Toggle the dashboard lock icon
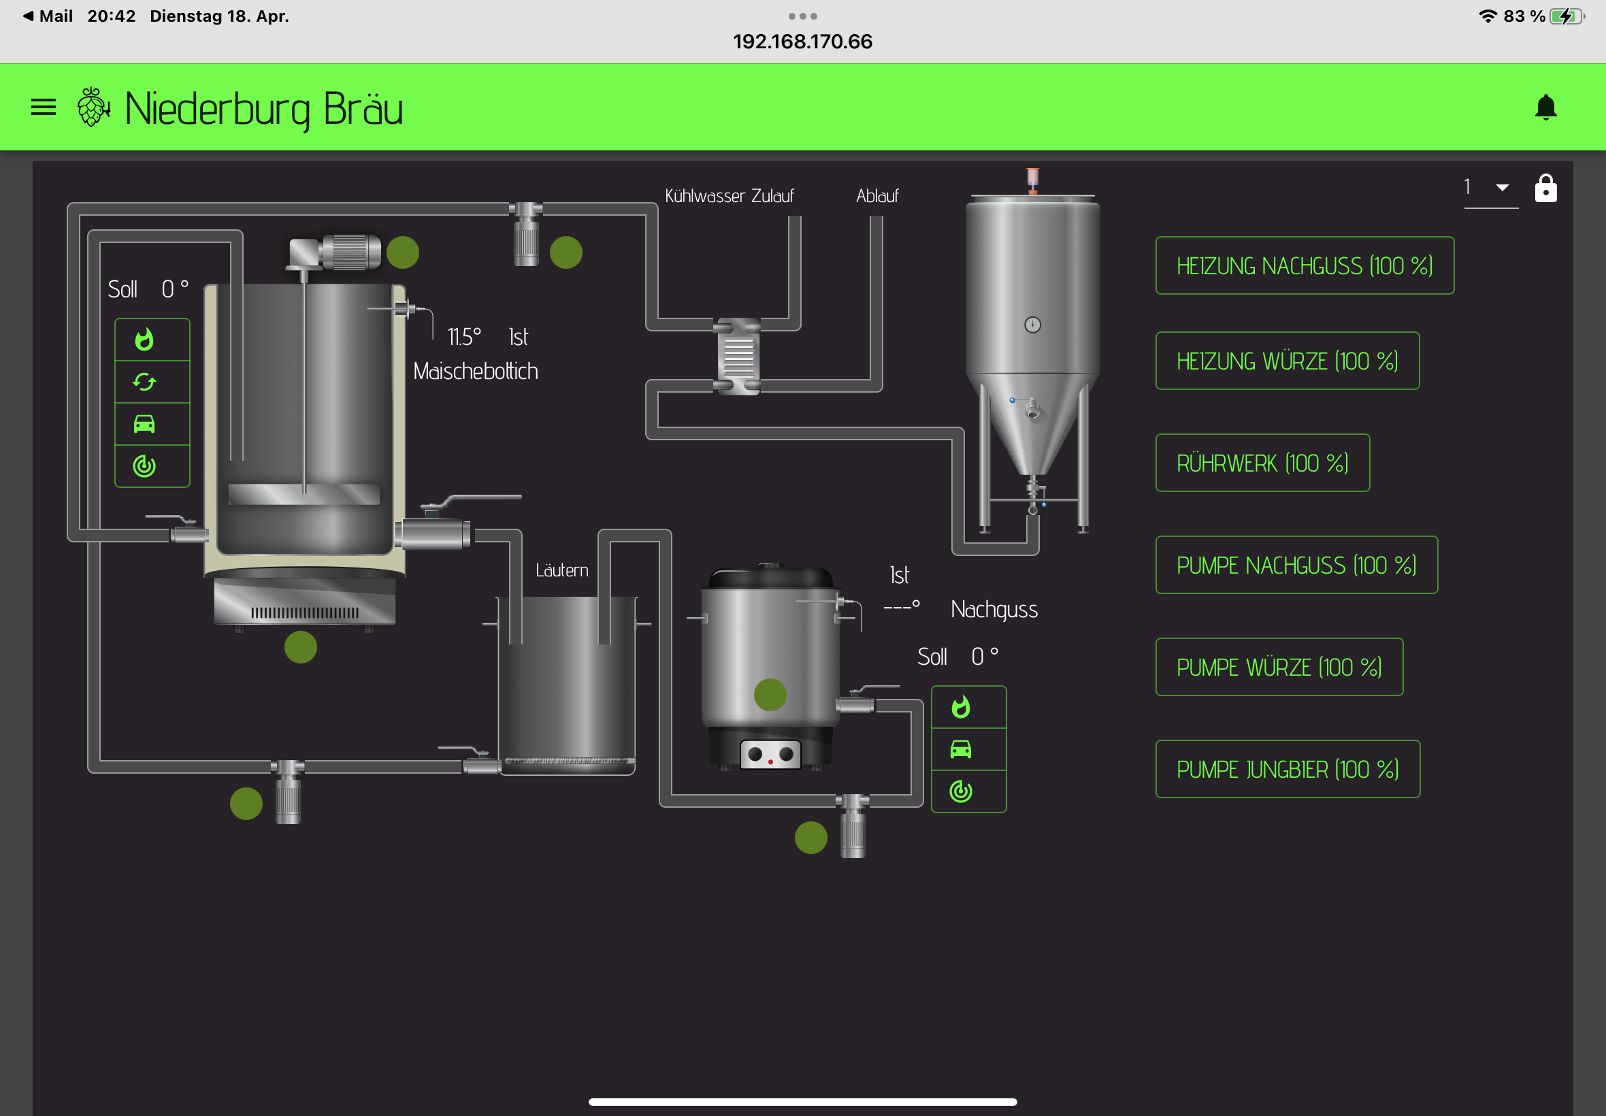The width and height of the screenshot is (1606, 1116). [x=1545, y=188]
